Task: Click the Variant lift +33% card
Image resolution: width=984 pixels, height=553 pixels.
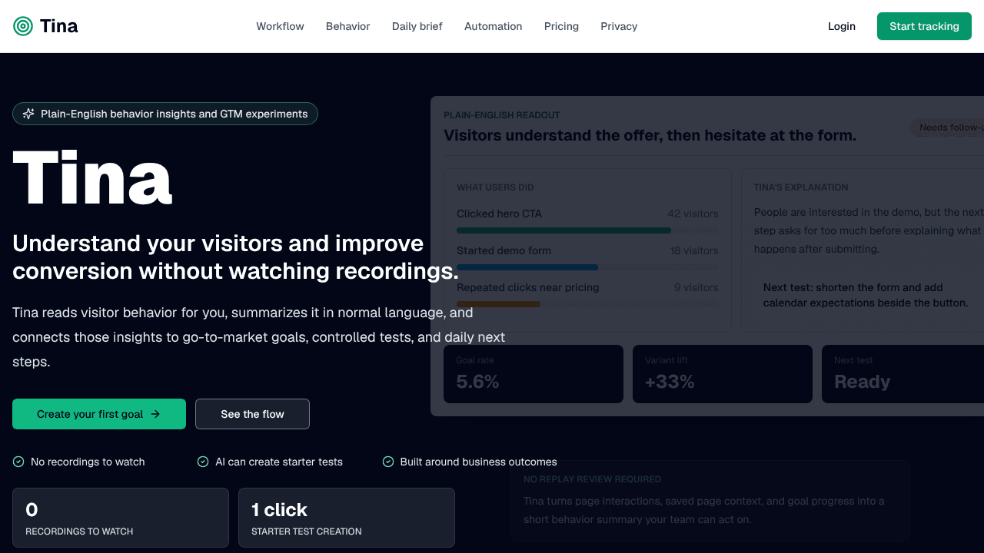Action: point(723,374)
